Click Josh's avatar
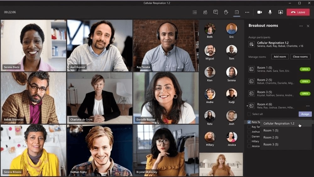 click(x=232, y=116)
